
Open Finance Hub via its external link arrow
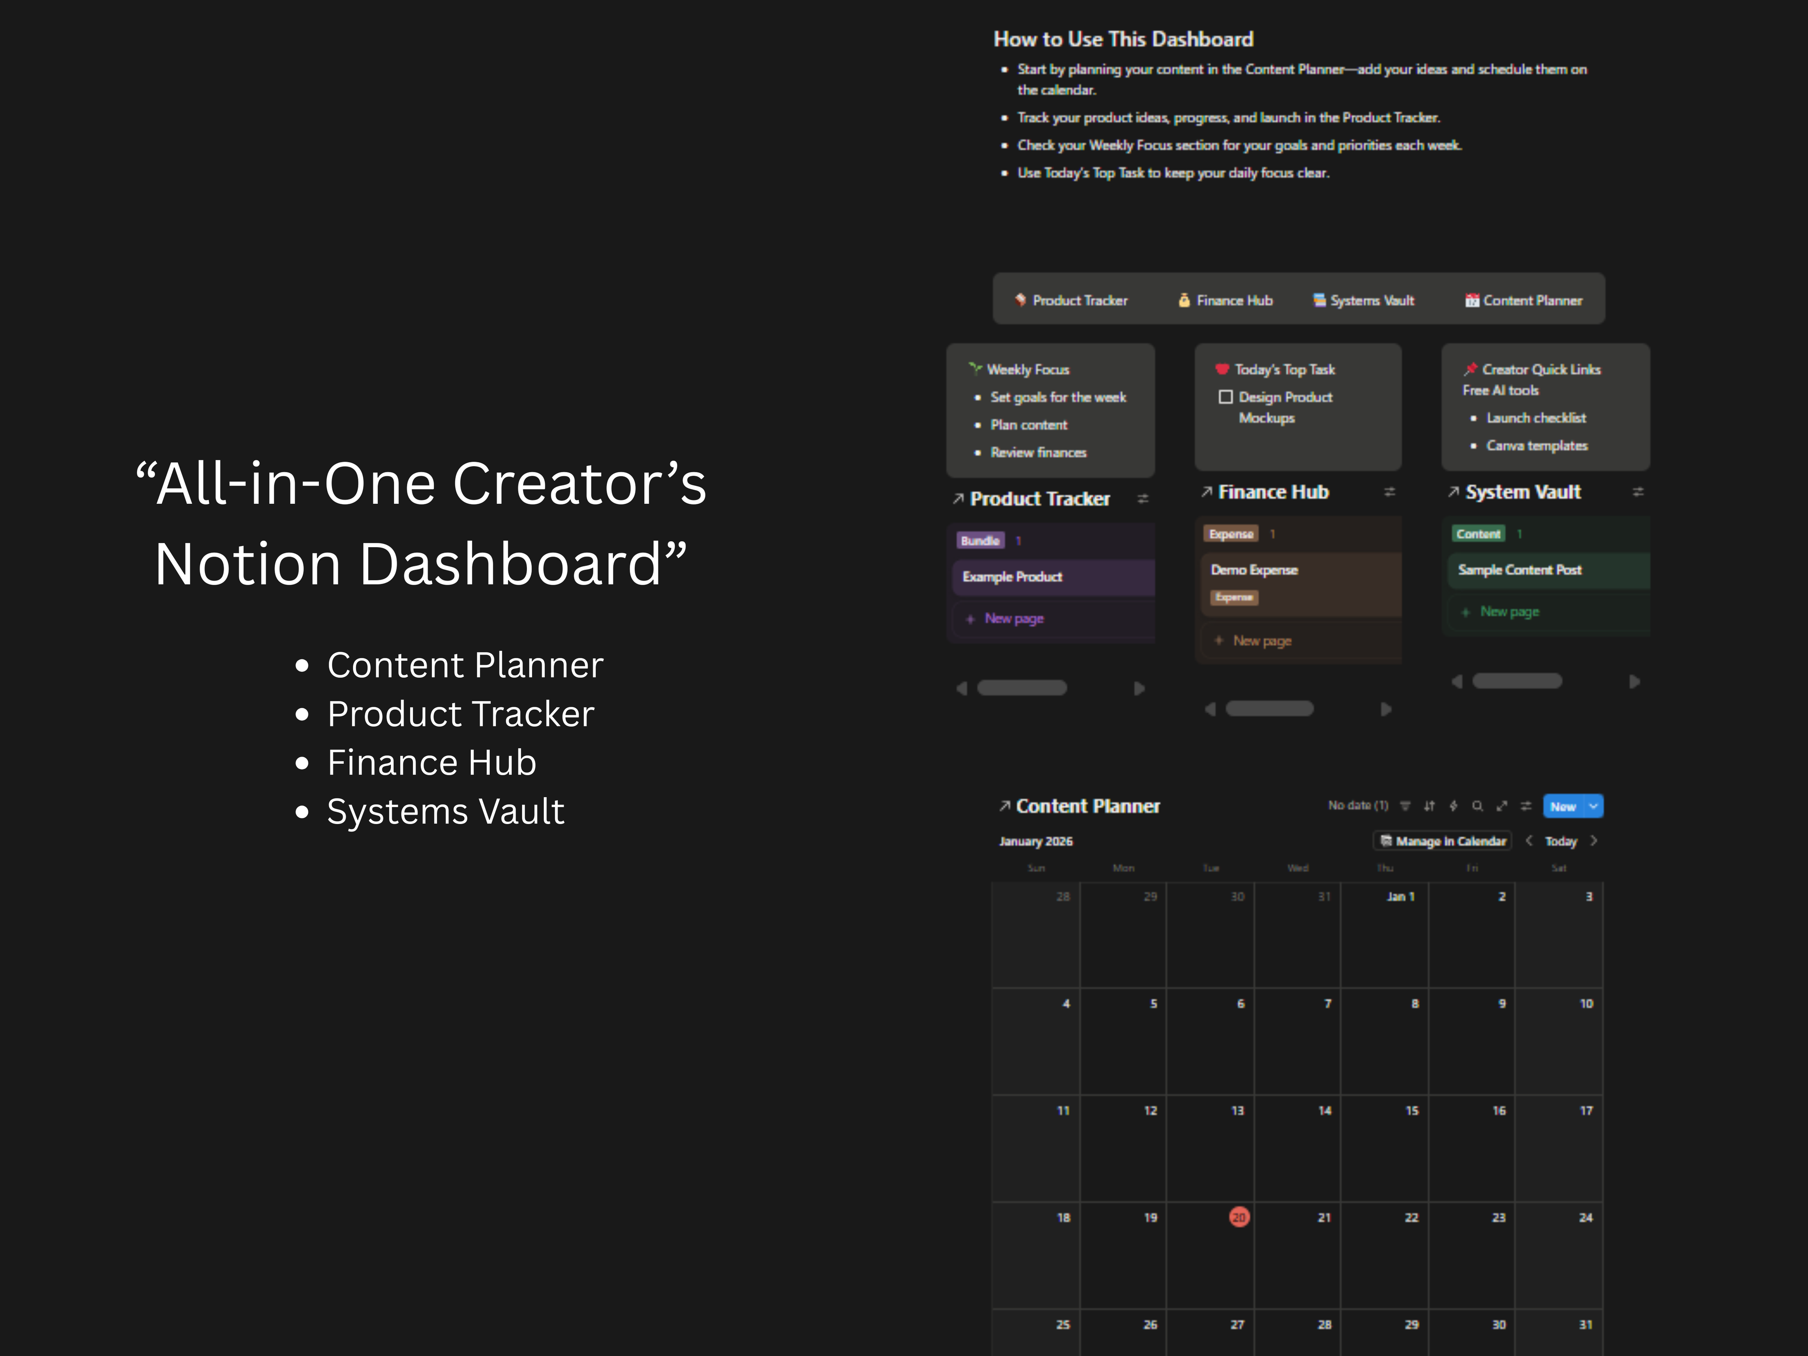click(x=1207, y=491)
